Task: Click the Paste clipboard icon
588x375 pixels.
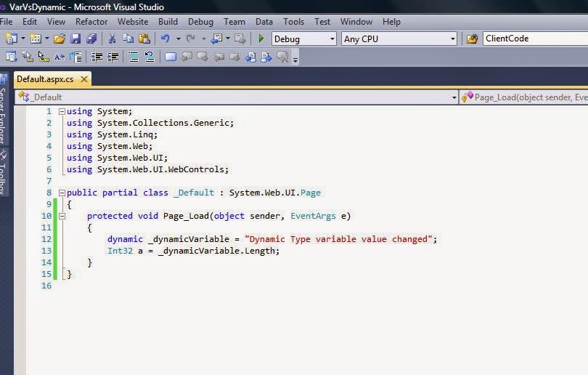Action: pyautogui.click(x=144, y=39)
